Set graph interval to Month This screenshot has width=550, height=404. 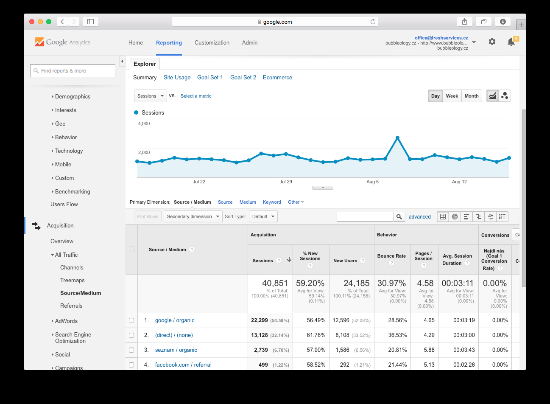pos(472,96)
